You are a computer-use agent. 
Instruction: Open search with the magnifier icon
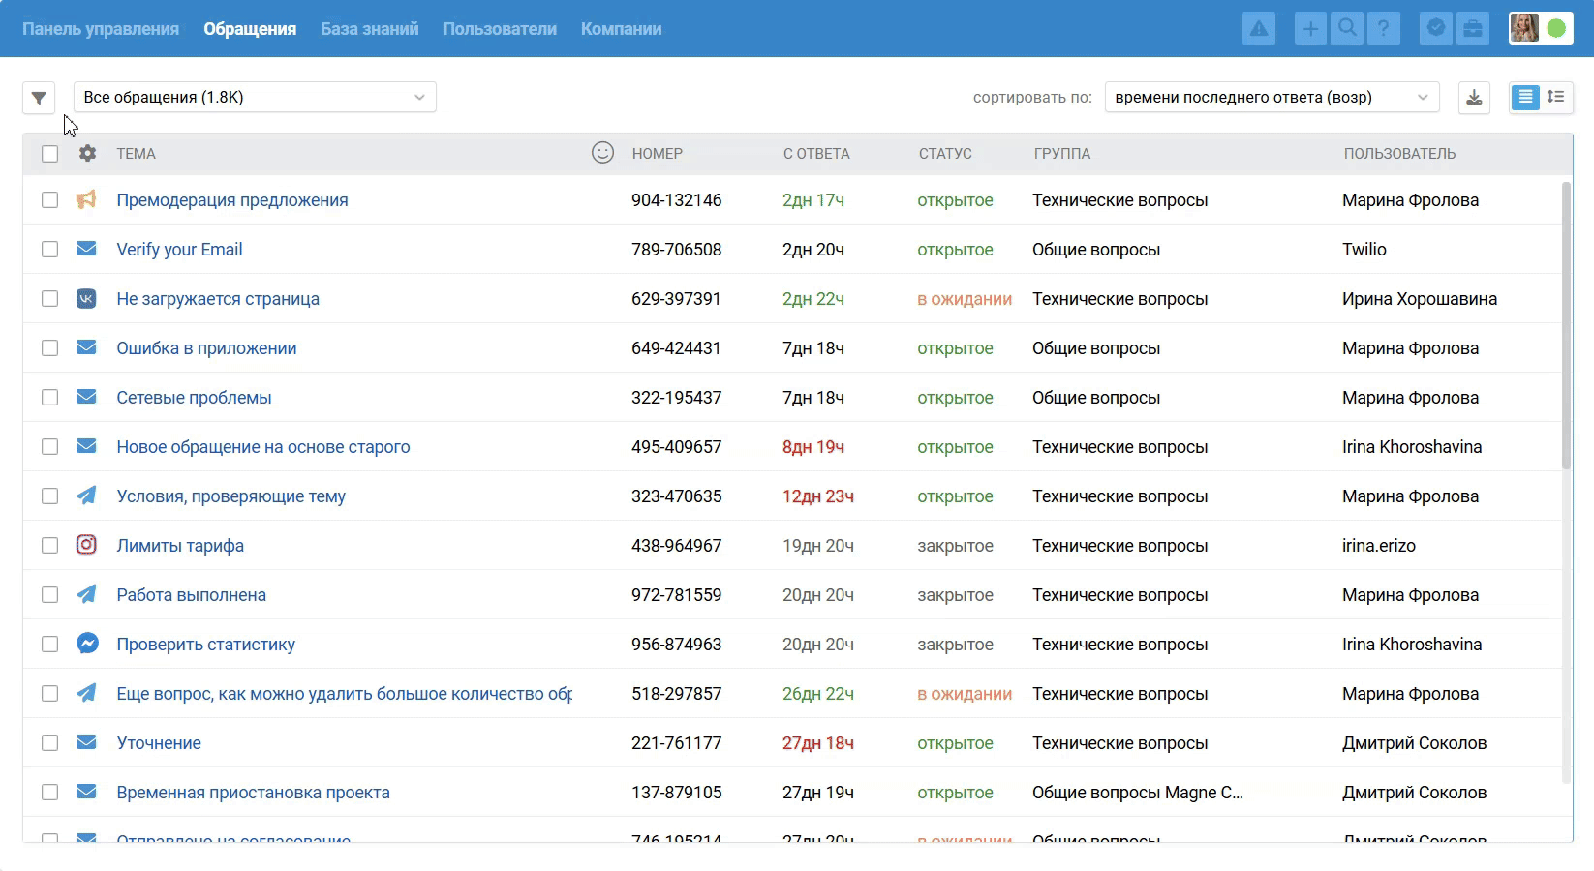1347,29
